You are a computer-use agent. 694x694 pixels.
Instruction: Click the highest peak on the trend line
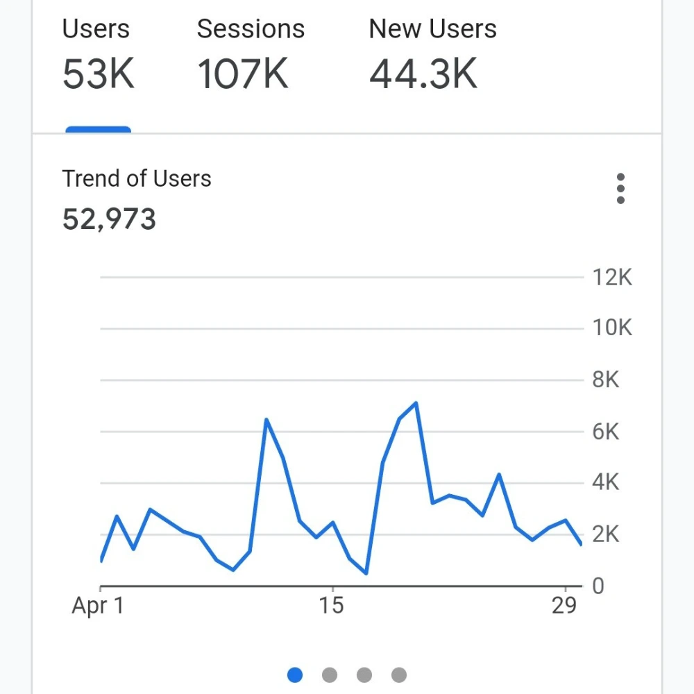point(416,403)
